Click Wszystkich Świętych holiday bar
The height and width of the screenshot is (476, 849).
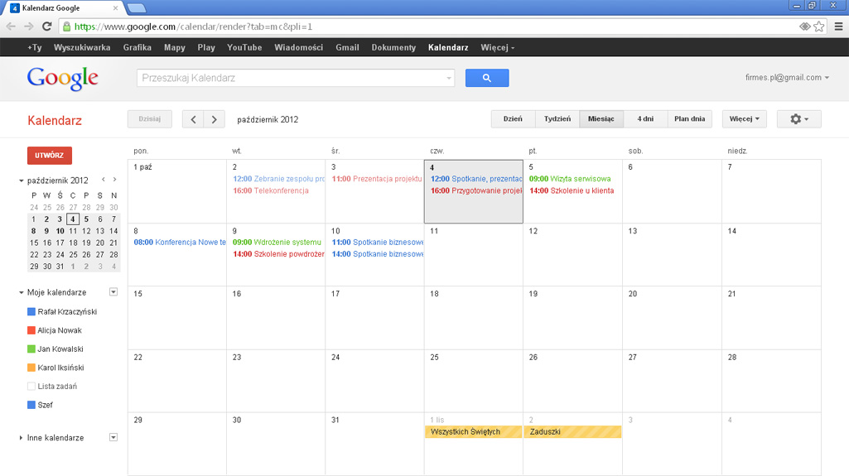coord(473,431)
